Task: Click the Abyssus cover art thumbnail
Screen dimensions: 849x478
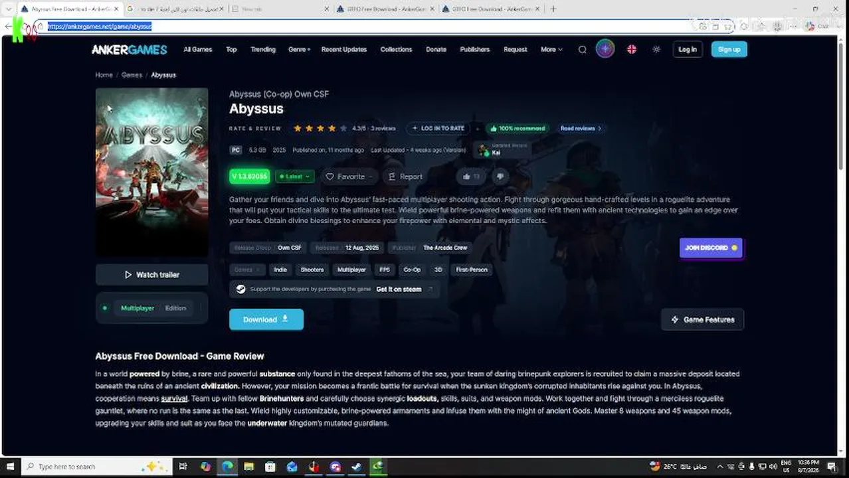Action: 151,173
